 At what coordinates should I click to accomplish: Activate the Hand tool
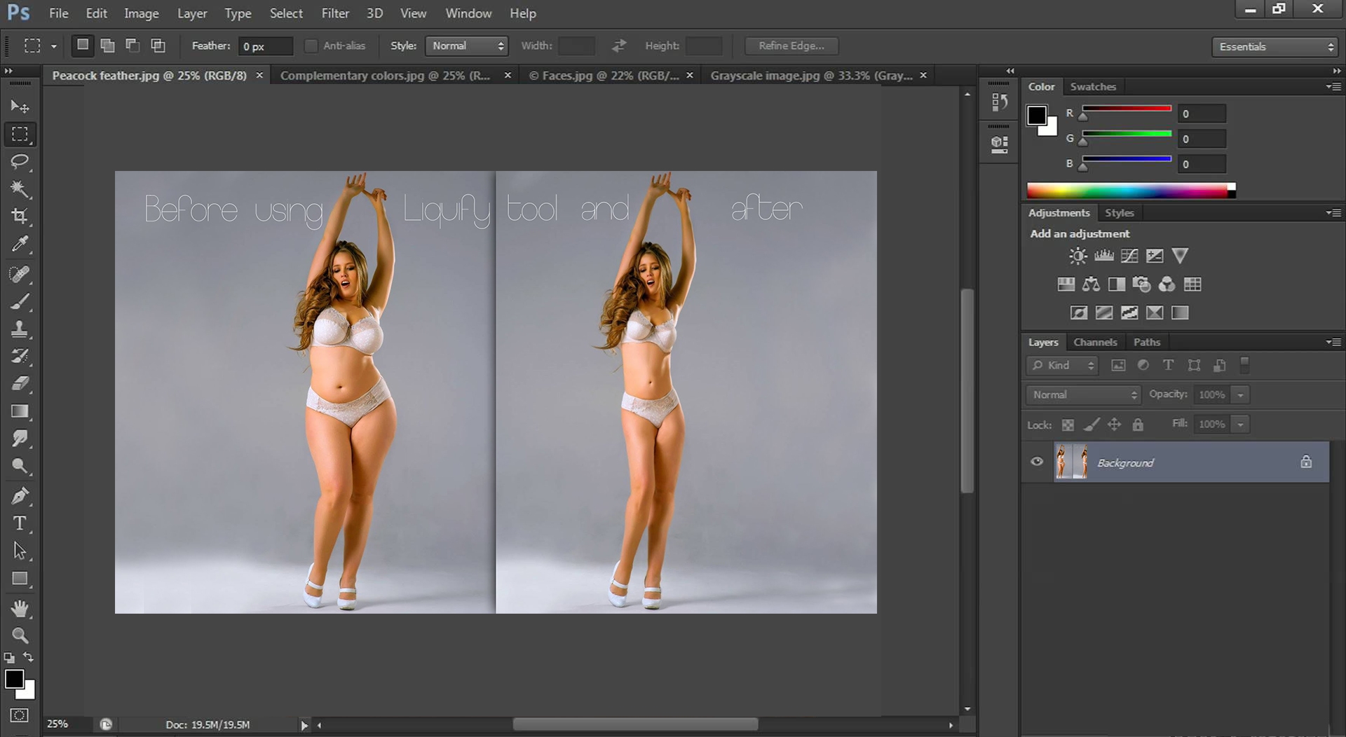coord(20,608)
